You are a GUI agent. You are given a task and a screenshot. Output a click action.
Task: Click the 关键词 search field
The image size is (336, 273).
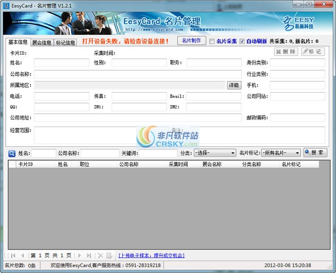click(158, 154)
